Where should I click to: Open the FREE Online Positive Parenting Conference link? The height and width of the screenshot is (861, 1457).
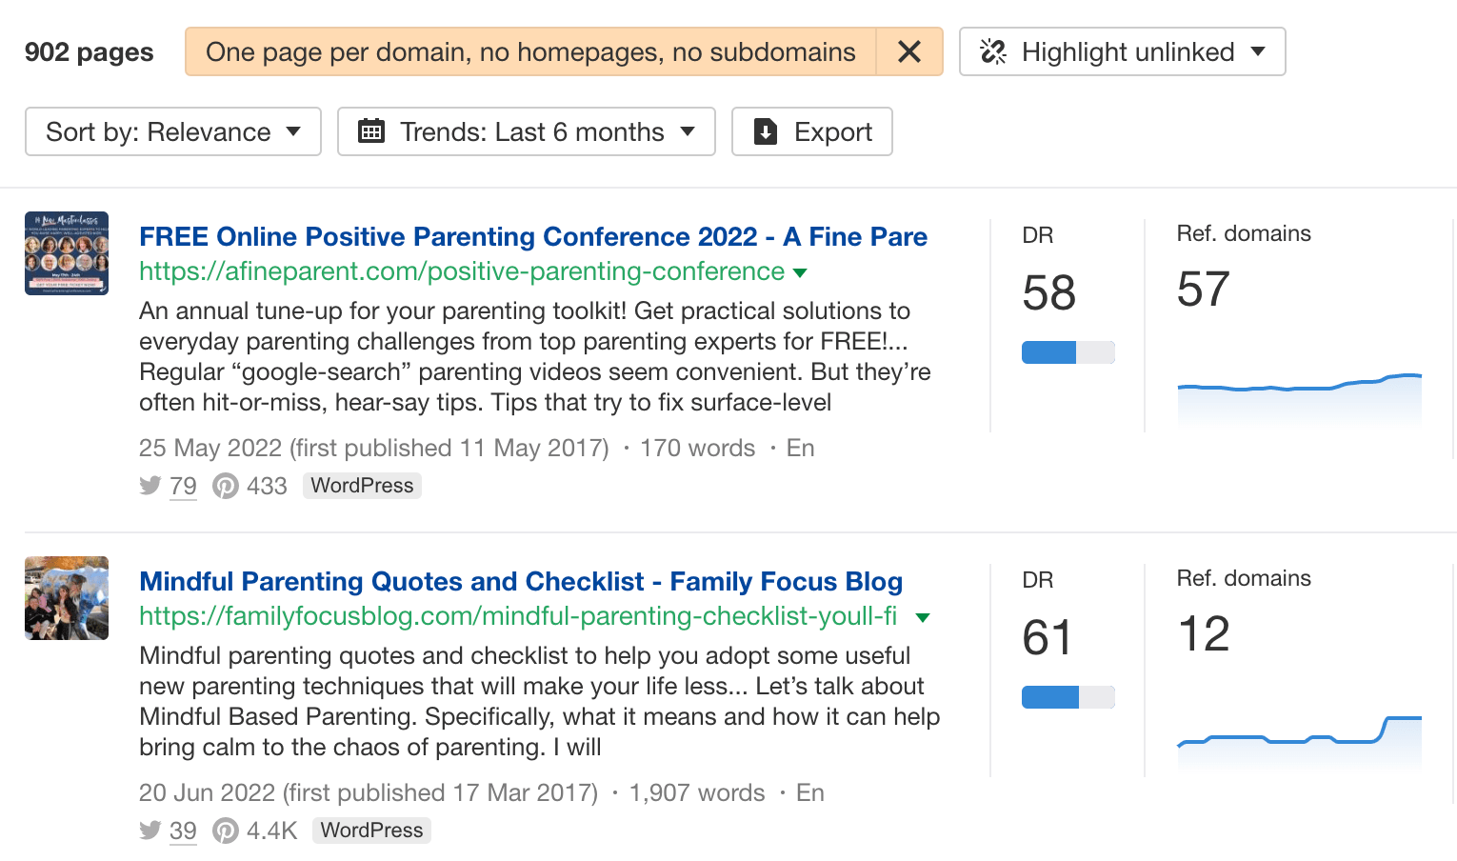(x=532, y=236)
